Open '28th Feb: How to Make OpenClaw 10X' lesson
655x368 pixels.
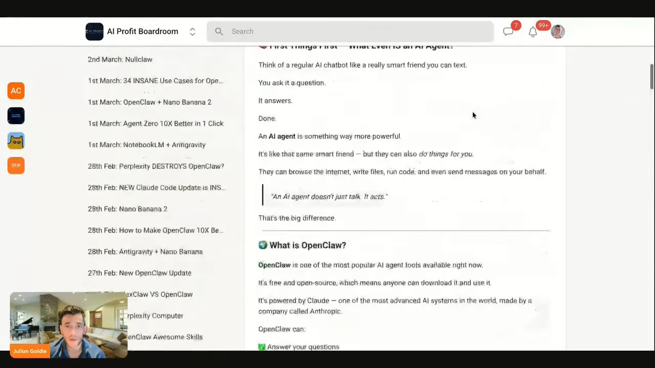pyautogui.click(x=156, y=231)
